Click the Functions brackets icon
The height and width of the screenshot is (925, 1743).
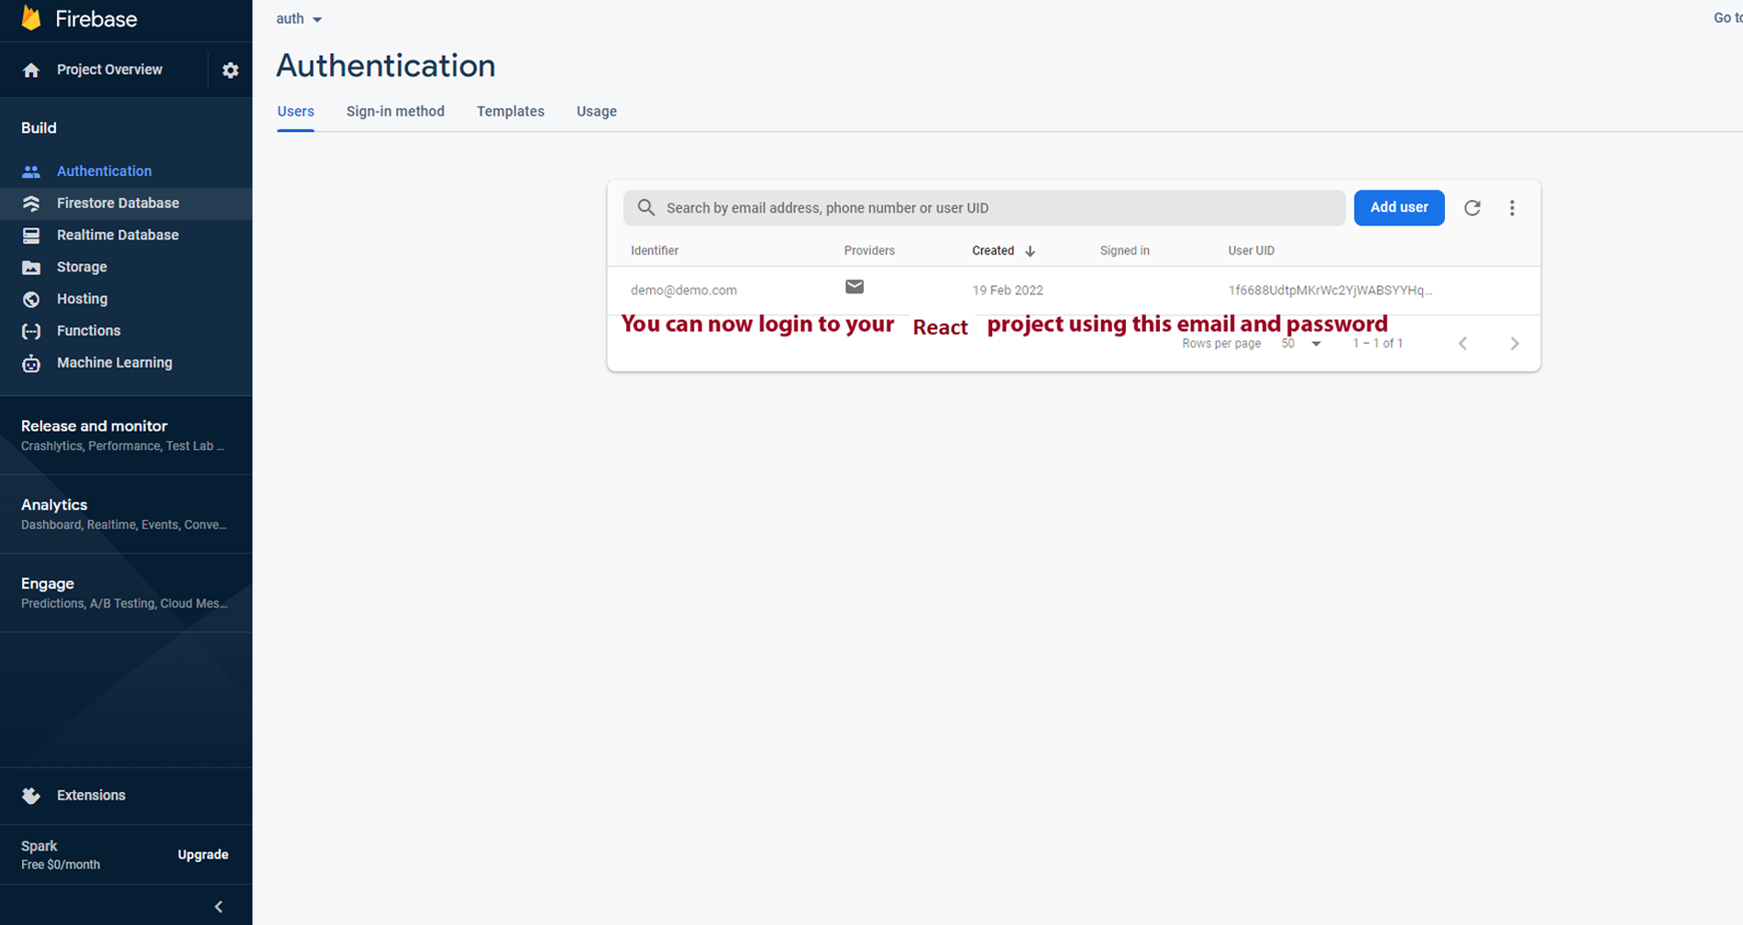pos(31,331)
